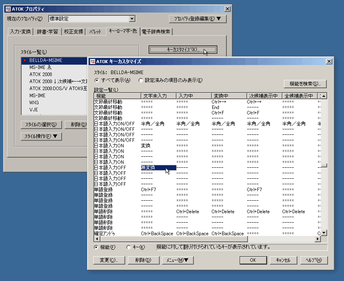Image resolution: width=344 pixels, height=281 pixels.
Task: Click 確定アンドゥ row label
Action: point(105,234)
